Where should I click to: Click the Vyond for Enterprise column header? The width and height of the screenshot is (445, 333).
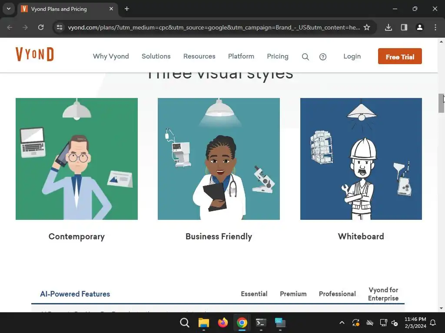click(x=383, y=294)
